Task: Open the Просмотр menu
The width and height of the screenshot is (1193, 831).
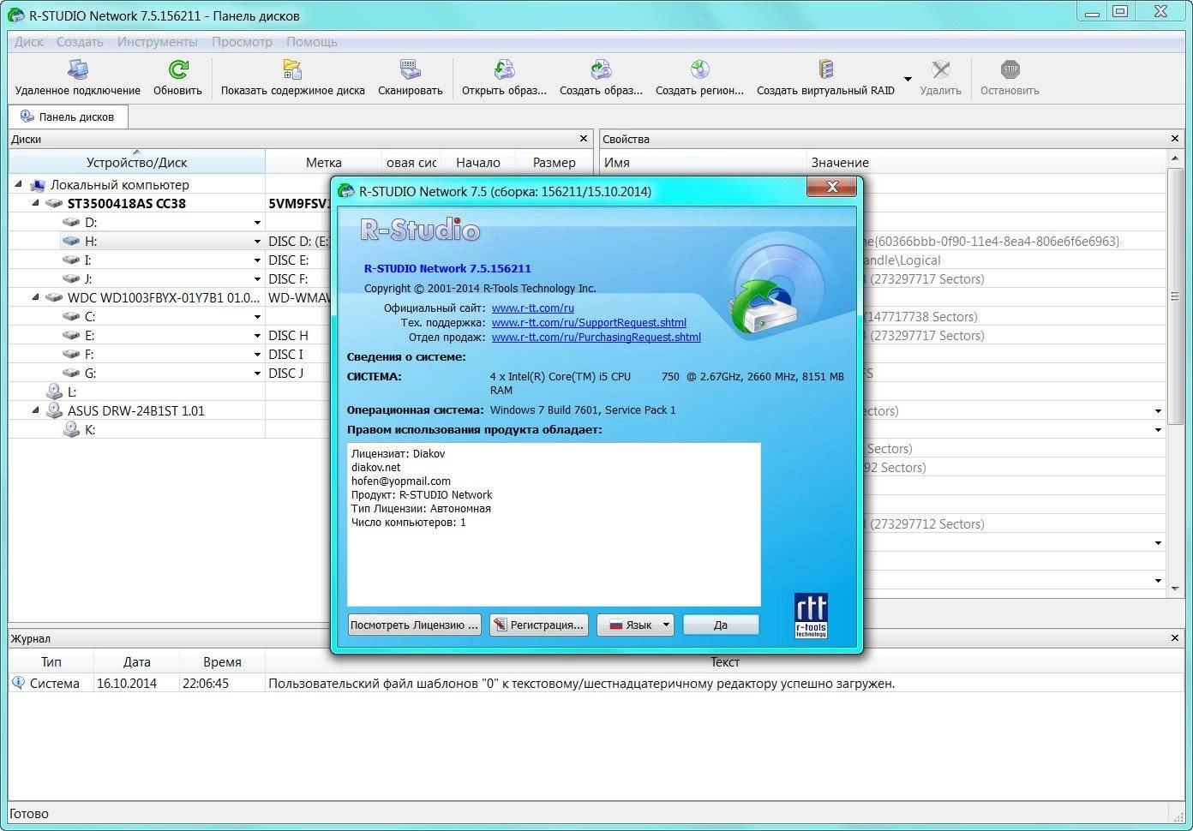Action: [x=242, y=41]
